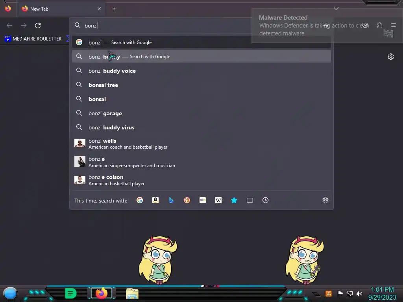Search this time with DuckDuckGo icon
403x302 pixels.
tap(187, 200)
